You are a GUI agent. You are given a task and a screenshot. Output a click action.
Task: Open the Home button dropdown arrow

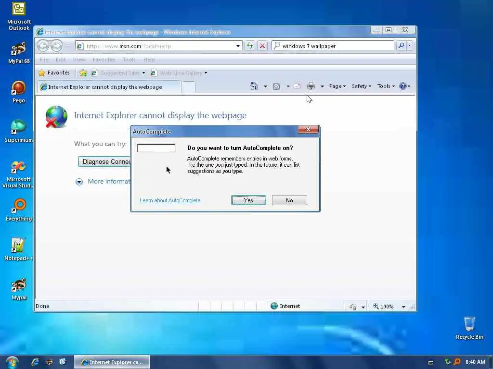265,86
